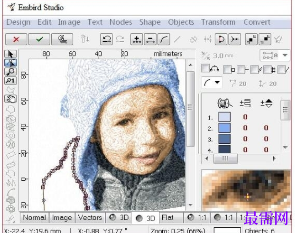Click the add node plus icon
This screenshot has height=233, width=297.
137,39
